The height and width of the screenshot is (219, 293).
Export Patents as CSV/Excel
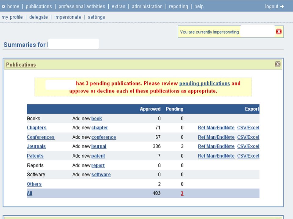pyautogui.click(x=248, y=156)
